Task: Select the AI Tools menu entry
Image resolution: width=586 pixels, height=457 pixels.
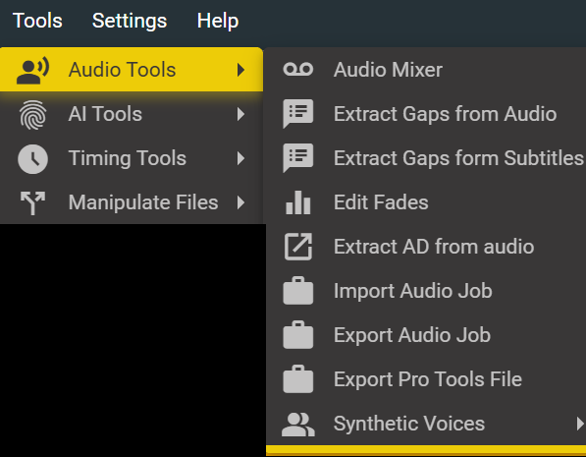Action: pos(132,114)
